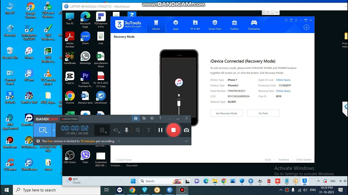The width and height of the screenshot is (348, 195).
Task: Open Bandicam scheduled recording clock icon
Action: point(152,118)
